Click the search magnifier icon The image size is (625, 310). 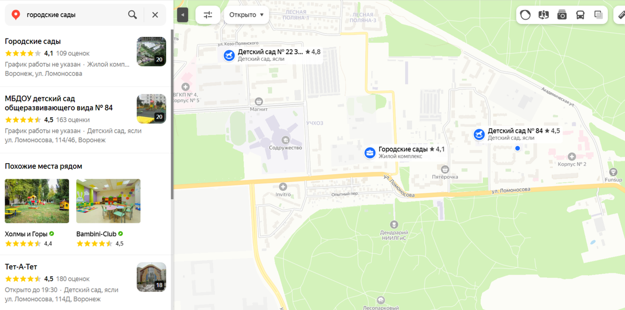(133, 15)
